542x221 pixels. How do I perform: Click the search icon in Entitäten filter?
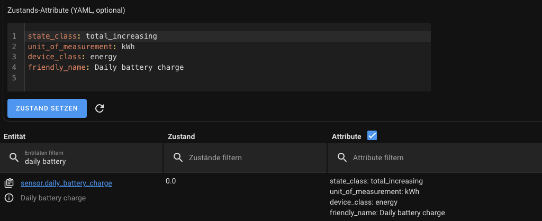pos(14,157)
